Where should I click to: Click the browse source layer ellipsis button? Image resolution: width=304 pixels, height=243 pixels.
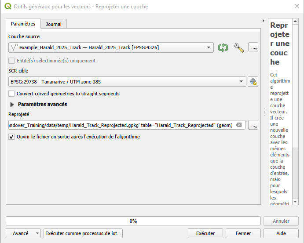pyautogui.click(x=253, y=47)
